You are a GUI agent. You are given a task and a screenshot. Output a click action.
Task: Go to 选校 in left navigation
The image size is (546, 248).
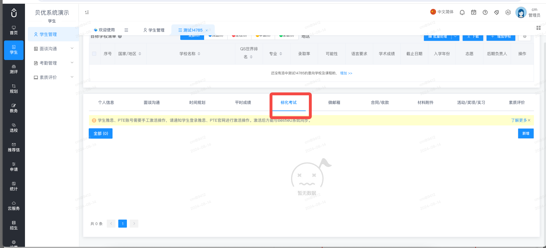click(14, 128)
